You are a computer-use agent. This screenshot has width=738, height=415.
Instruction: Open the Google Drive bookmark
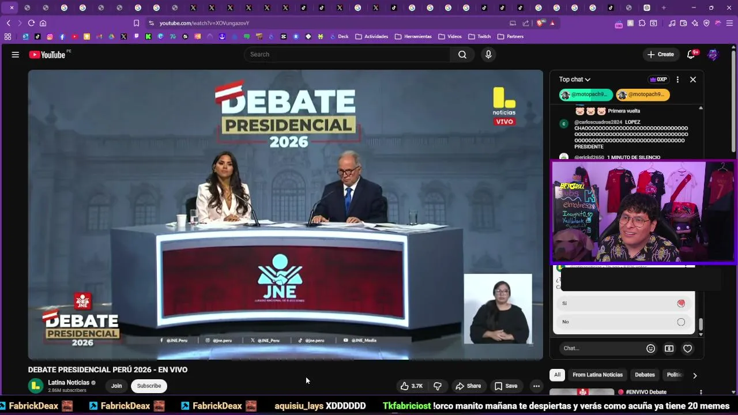click(x=111, y=36)
